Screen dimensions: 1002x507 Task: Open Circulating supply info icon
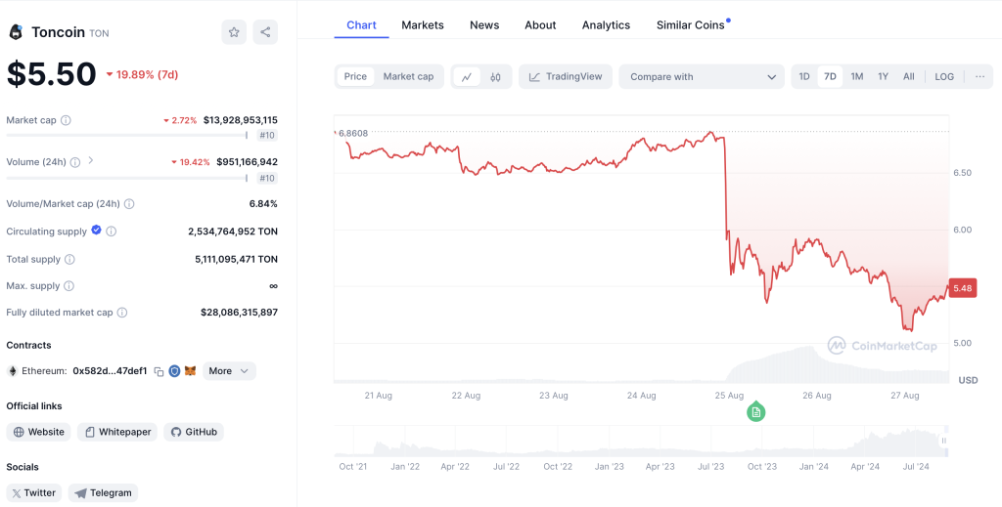[112, 232]
